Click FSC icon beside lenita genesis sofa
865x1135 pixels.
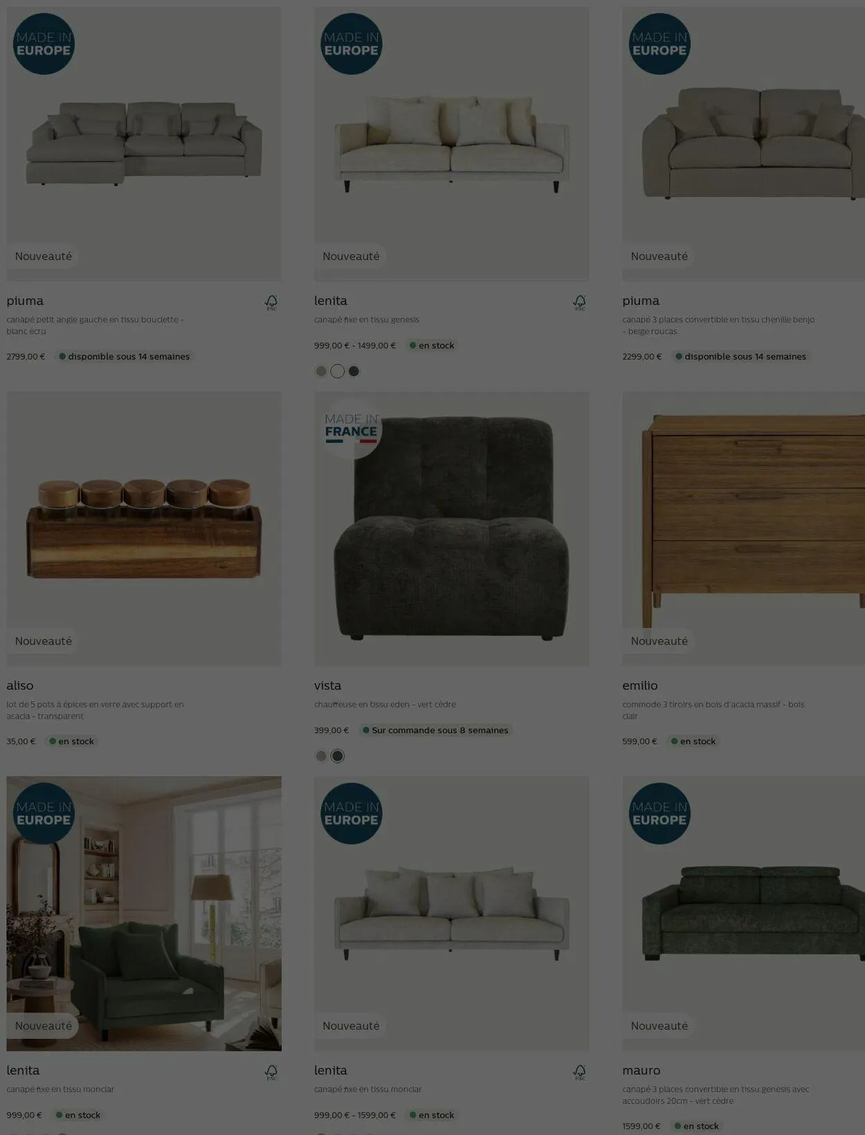tap(579, 302)
